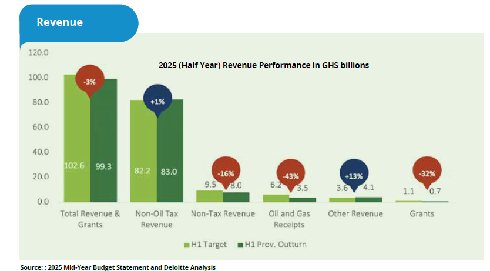Image resolution: width=490 pixels, height=271 pixels.
Task: Click the H1 Target legend swatch
Action: pyautogui.click(x=187, y=244)
